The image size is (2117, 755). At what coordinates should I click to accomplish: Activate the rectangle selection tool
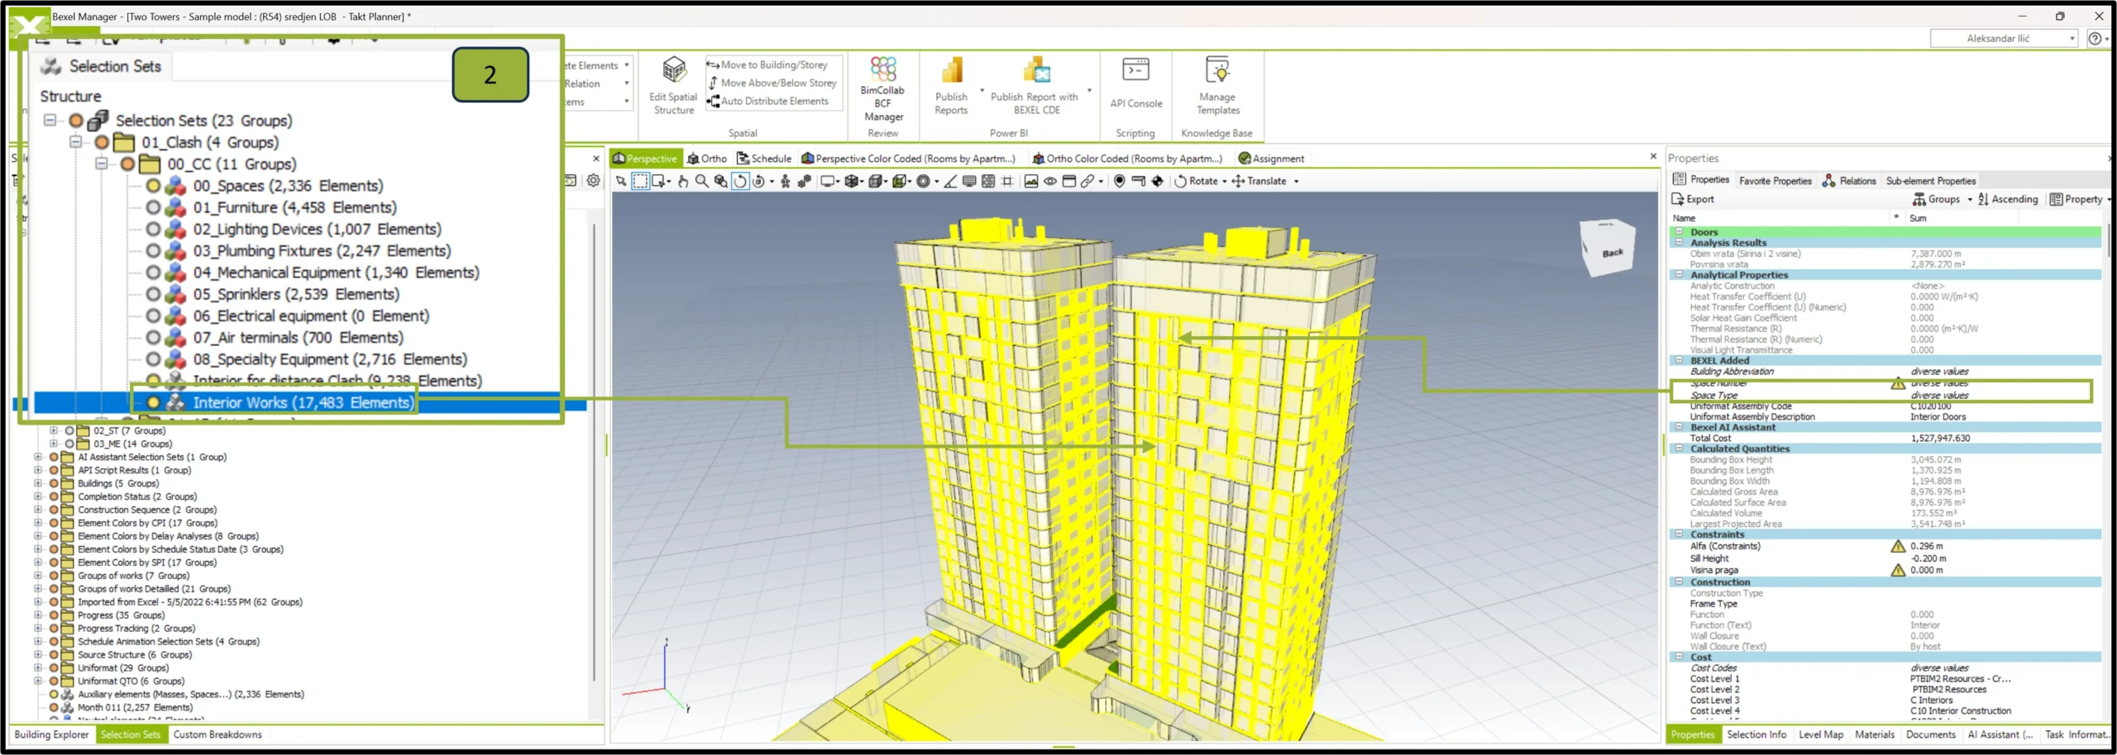(640, 181)
